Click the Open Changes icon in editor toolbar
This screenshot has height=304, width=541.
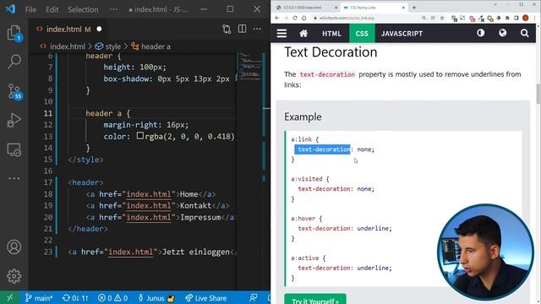pyautogui.click(x=227, y=29)
